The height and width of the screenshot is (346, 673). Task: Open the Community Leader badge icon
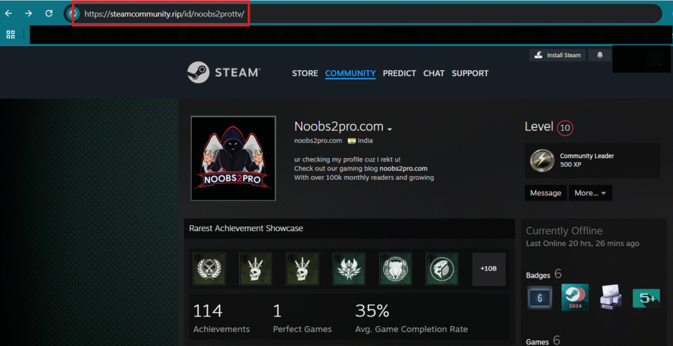542,160
